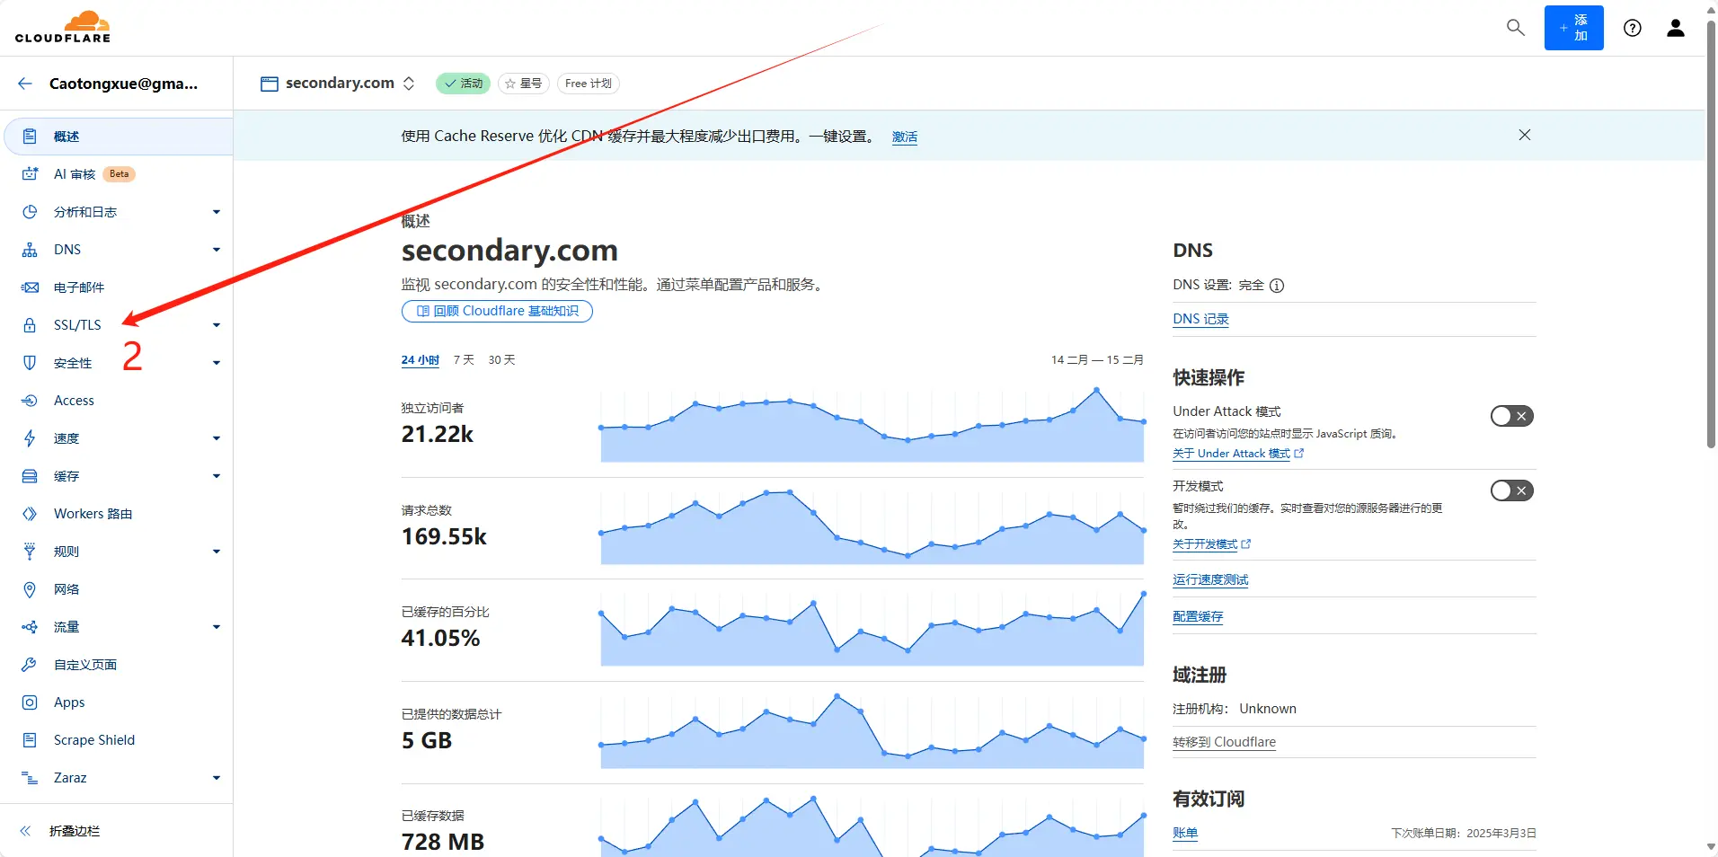Open the Apps menu label

[x=69, y=702]
